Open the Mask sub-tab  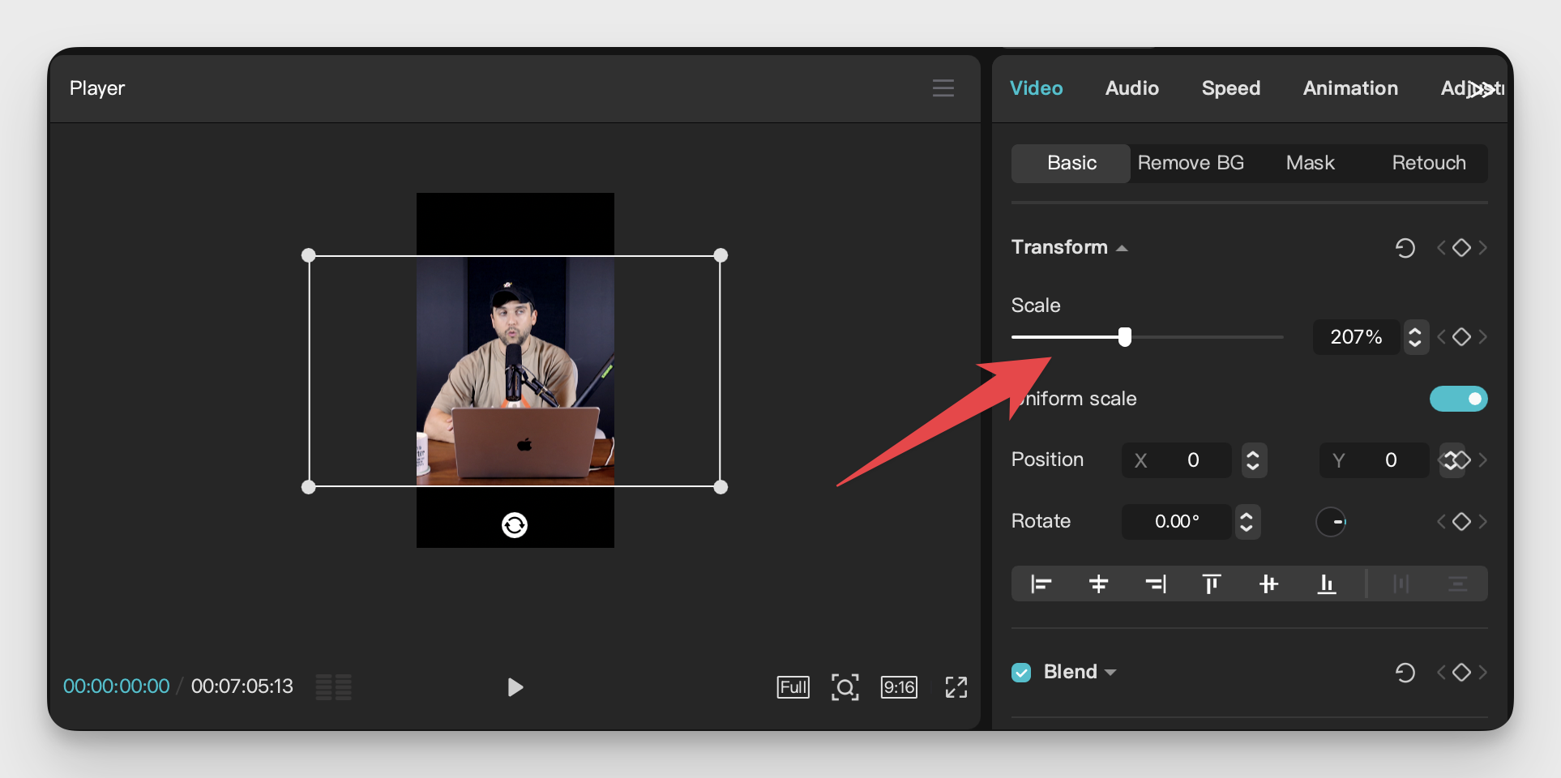pyautogui.click(x=1310, y=163)
